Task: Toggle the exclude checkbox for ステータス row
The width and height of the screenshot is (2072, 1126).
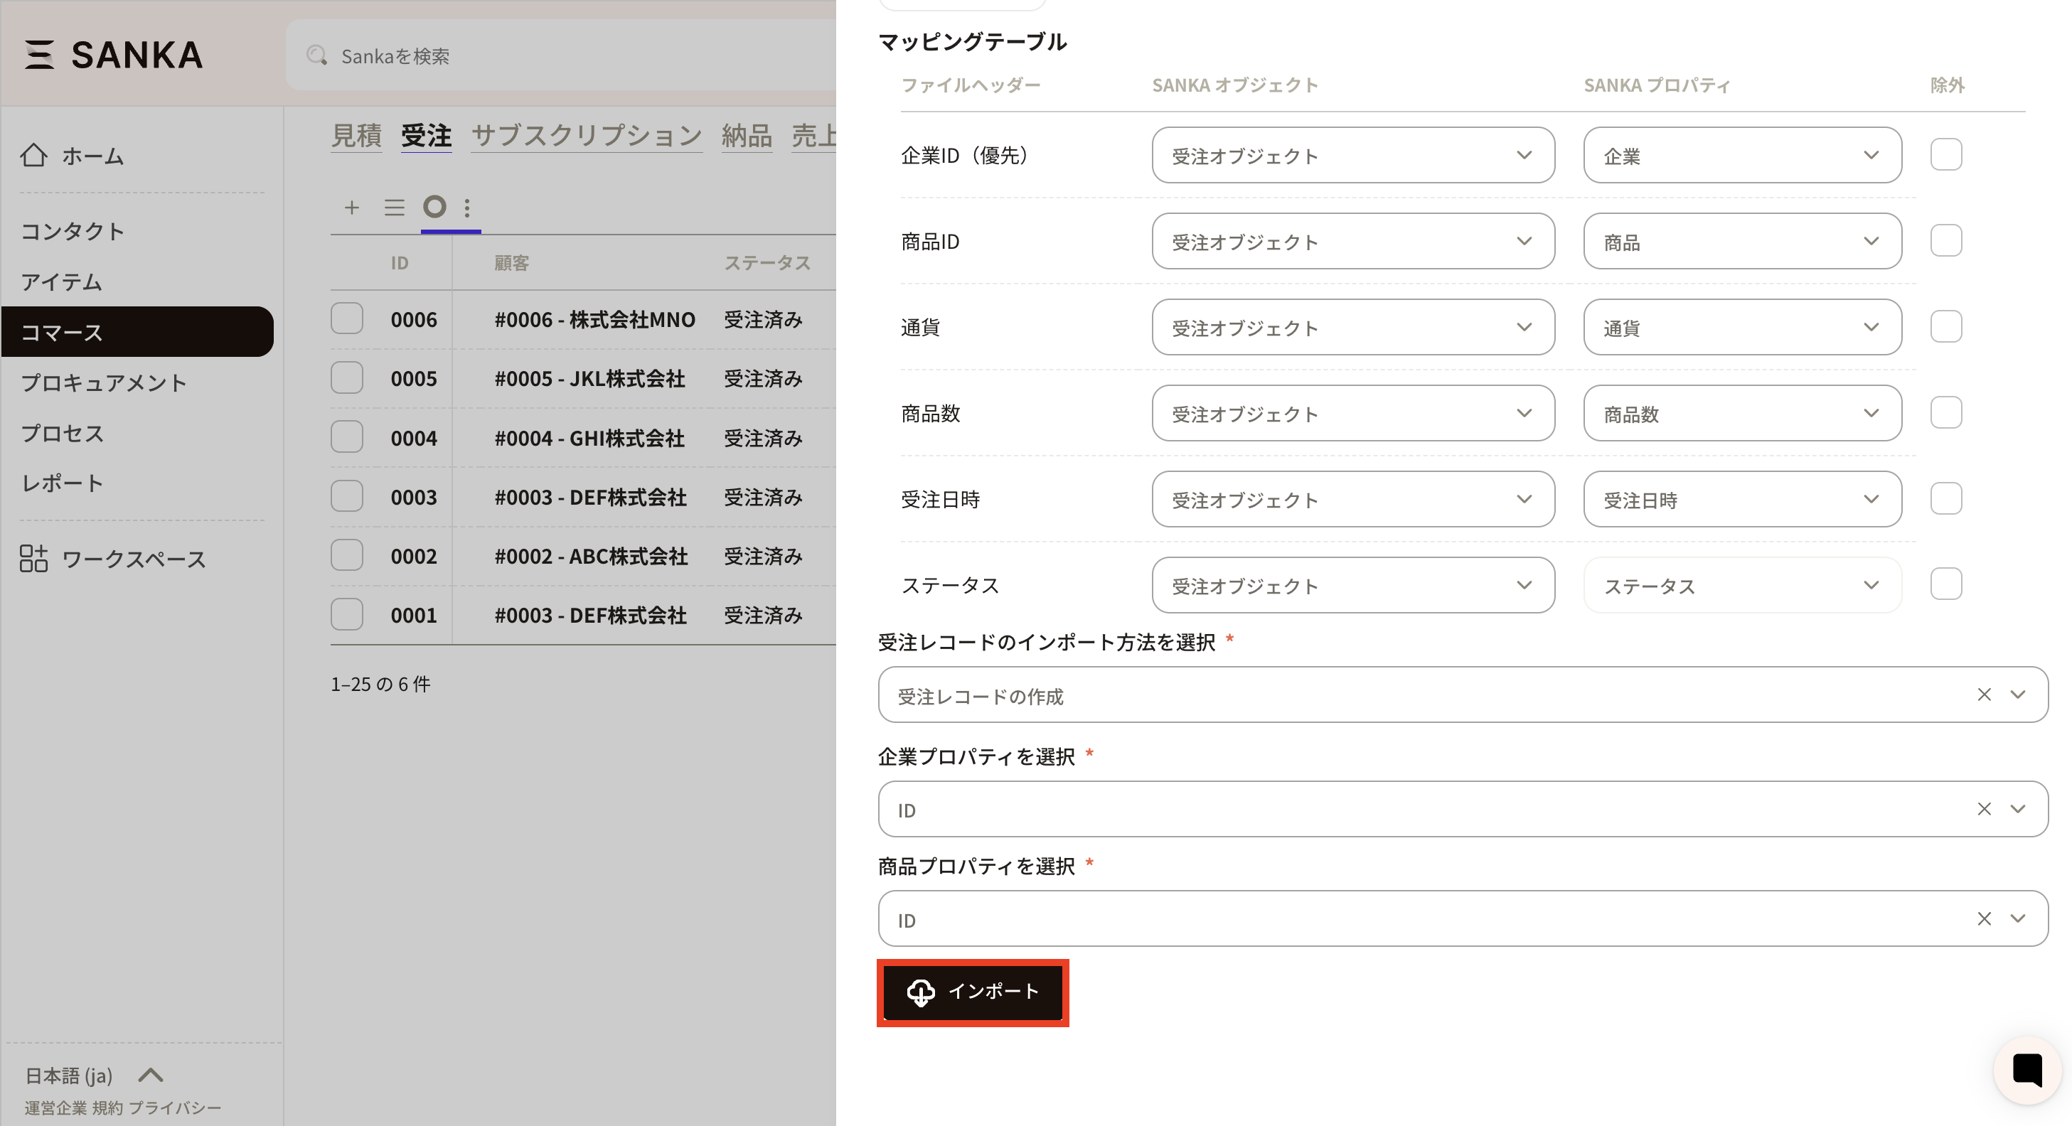Action: (x=1945, y=584)
